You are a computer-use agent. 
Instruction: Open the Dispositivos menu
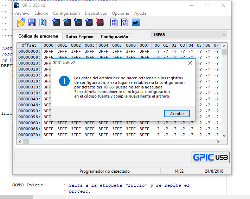coord(96,13)
